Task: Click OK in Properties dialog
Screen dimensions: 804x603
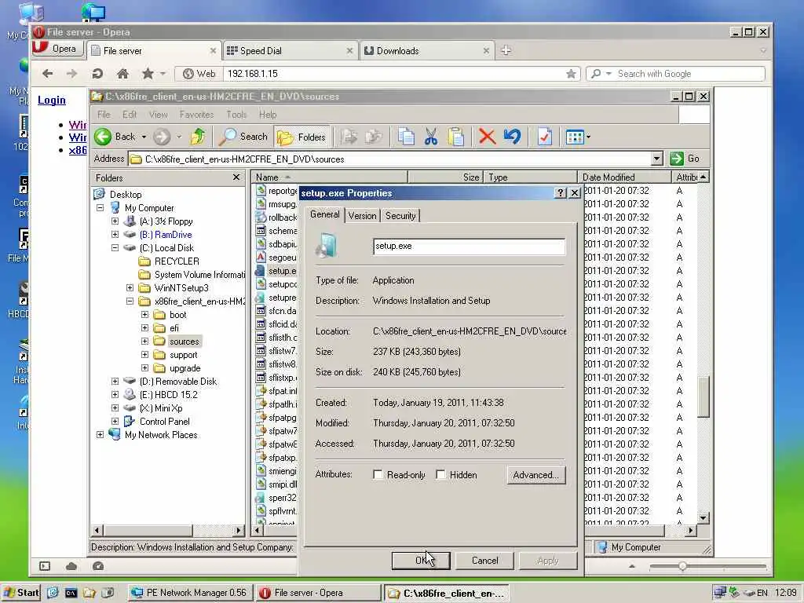Action: 421,561
